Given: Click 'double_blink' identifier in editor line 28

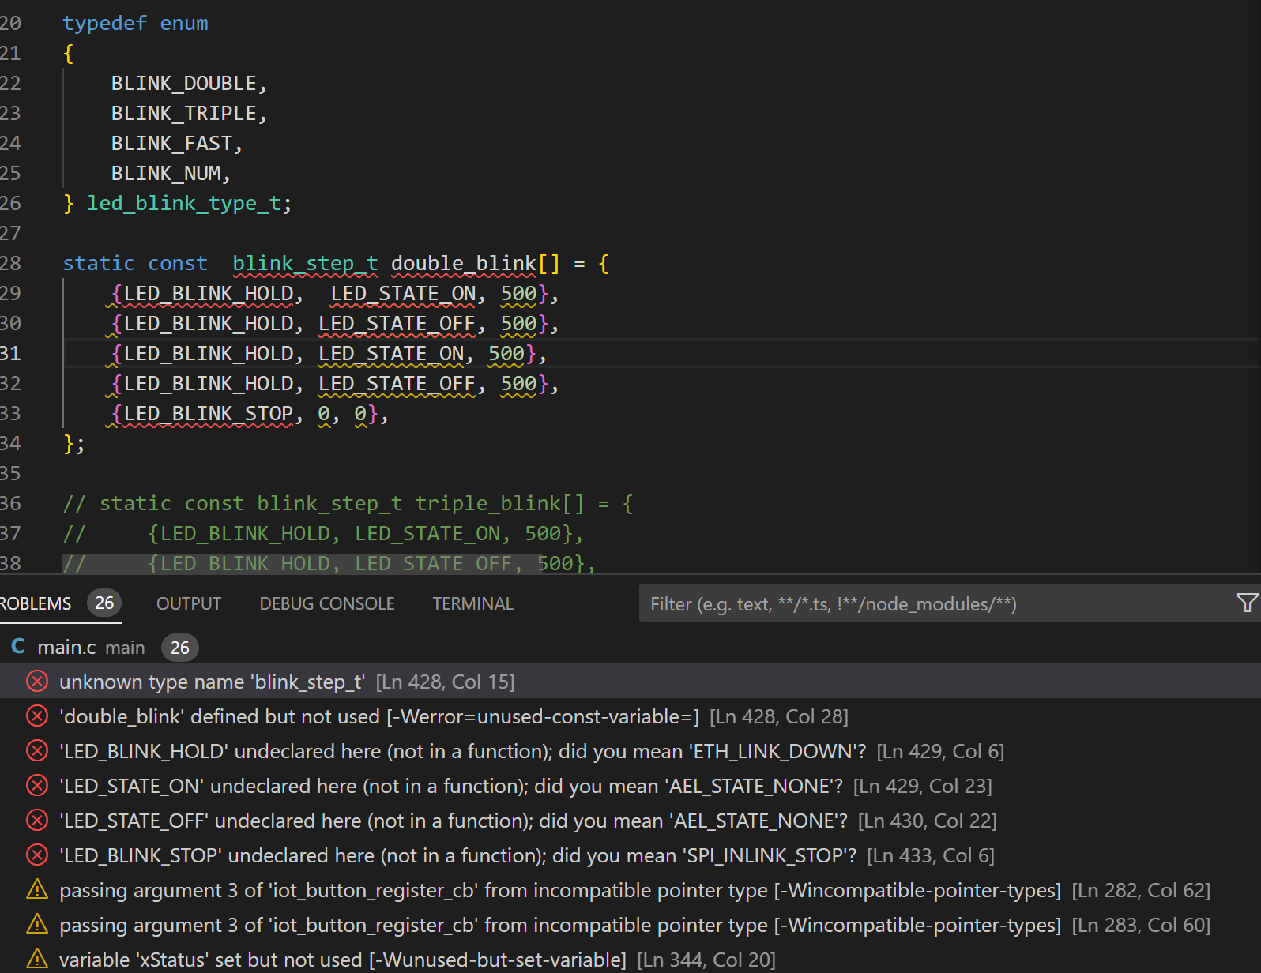Looking at the screenshot, I should 464,263.
